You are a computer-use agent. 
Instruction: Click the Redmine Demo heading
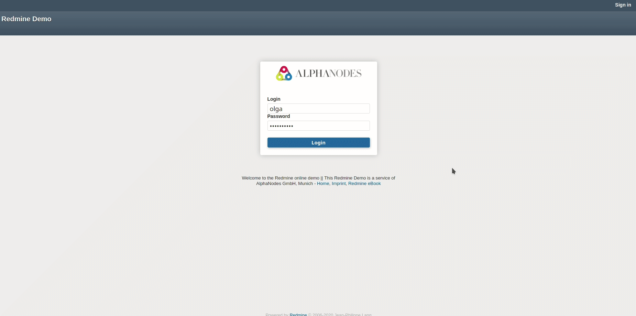(26, 19)
